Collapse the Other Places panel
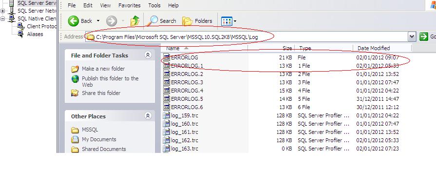 (x=148, y=115)
